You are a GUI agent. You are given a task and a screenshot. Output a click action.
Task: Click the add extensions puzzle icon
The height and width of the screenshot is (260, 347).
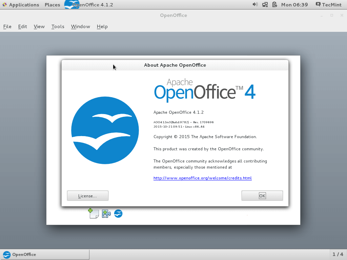point(106,214)
